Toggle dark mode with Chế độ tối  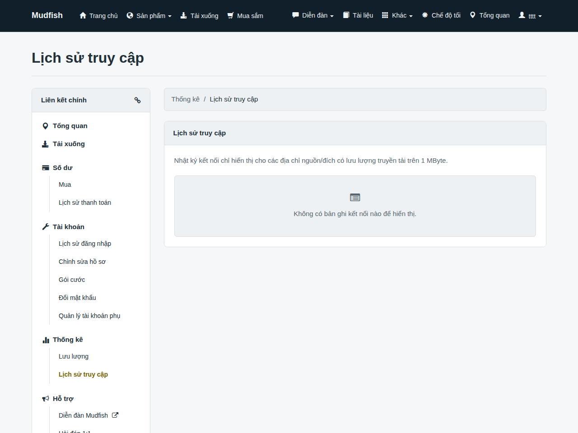click(x=441, y=15)
